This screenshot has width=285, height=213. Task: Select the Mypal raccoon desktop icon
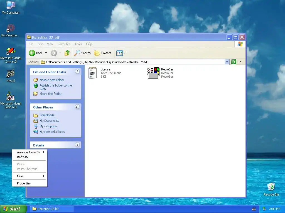[11, 76]
